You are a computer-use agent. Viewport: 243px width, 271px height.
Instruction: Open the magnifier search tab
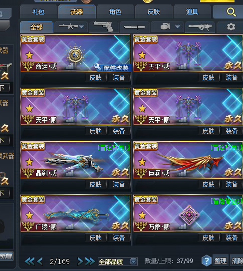[231, 12]
